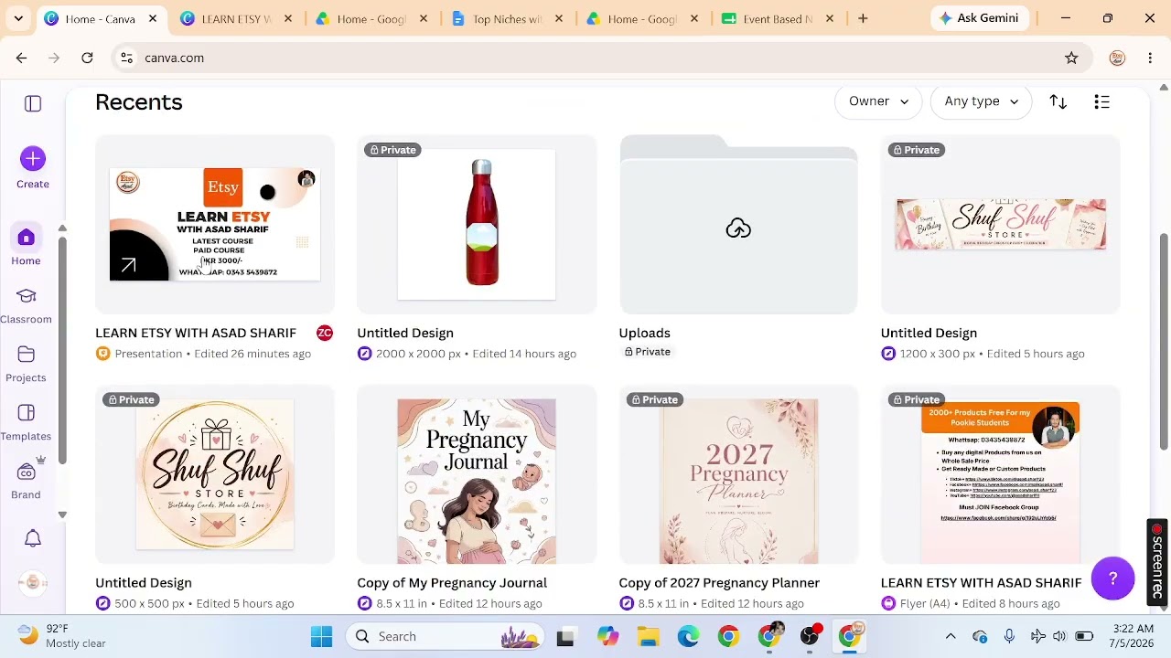This screenshot has height=658, width=1171.
Task: View site information icon in address bar
Action: point(127,58)
